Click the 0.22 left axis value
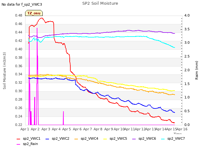This screenshot has width=201, height=150. click(19, 125)
